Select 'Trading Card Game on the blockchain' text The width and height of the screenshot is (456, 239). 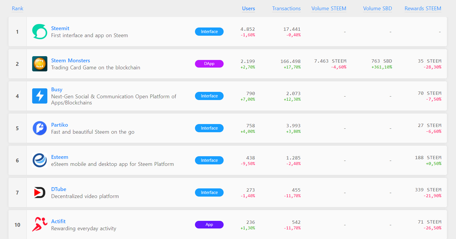pos(96,68)
